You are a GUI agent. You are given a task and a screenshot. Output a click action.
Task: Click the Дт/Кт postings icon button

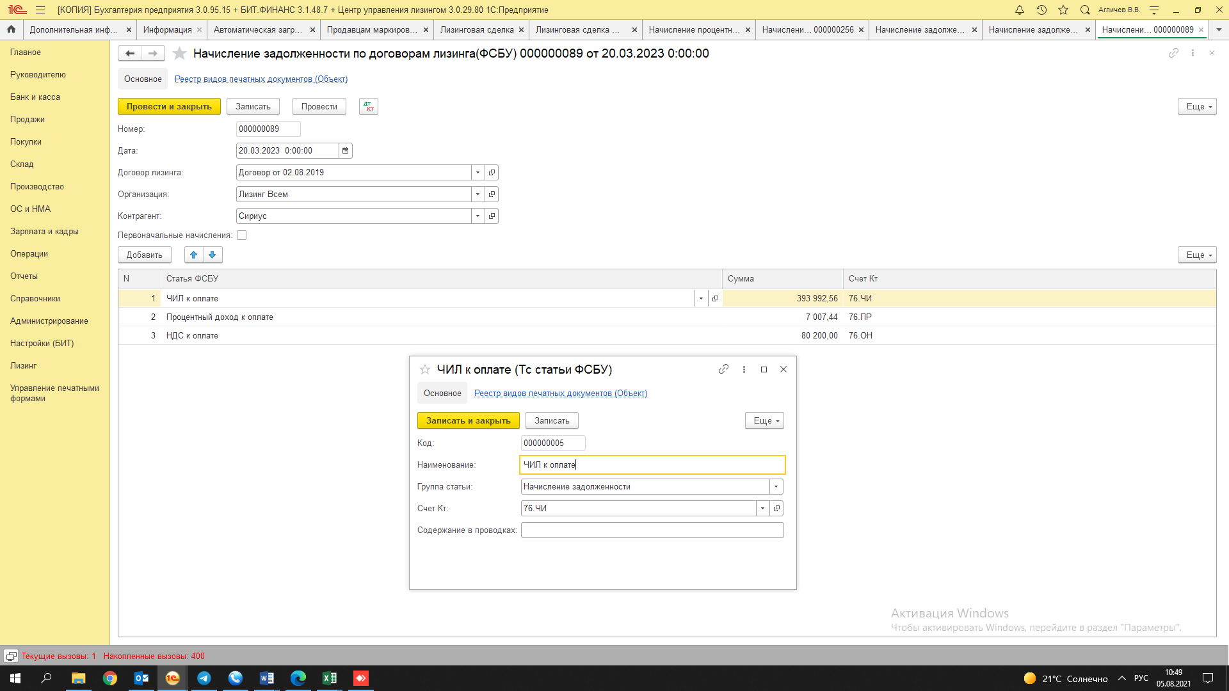point(369,106)
